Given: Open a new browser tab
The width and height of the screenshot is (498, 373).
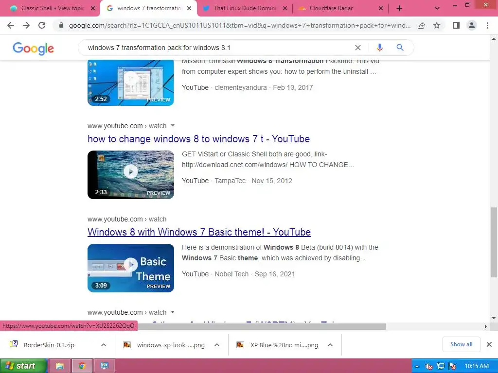Looking at the screenshot, I should coord(399,9).
